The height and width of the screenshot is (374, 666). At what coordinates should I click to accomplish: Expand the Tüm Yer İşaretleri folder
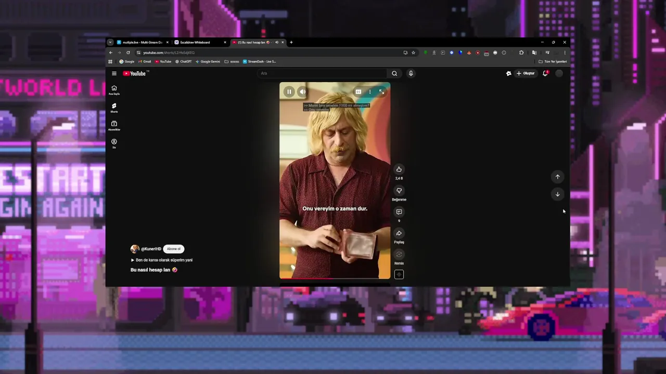553,61
